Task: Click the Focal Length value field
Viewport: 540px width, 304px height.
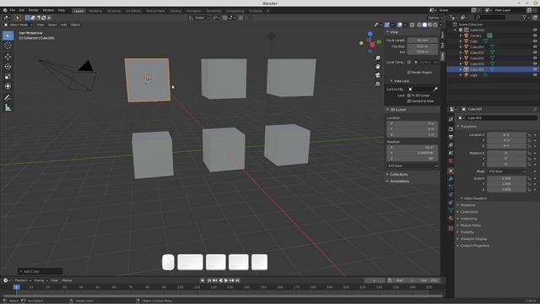Action: pyautogui.click(x=422, y=41)
